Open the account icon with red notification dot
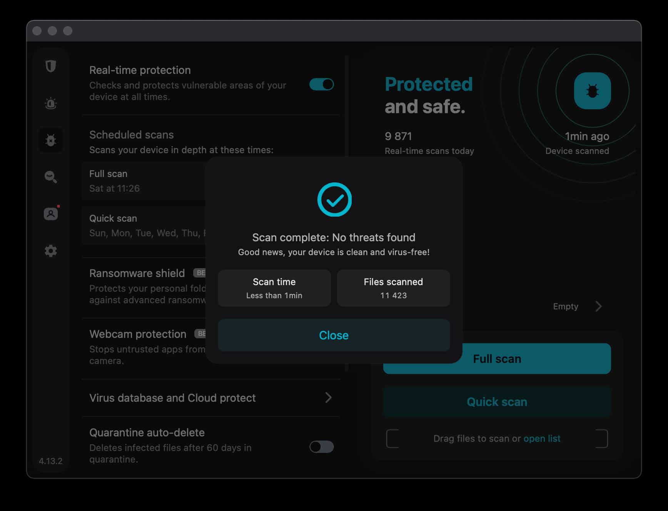Viewport: 668px width, 511px height. 50,214
